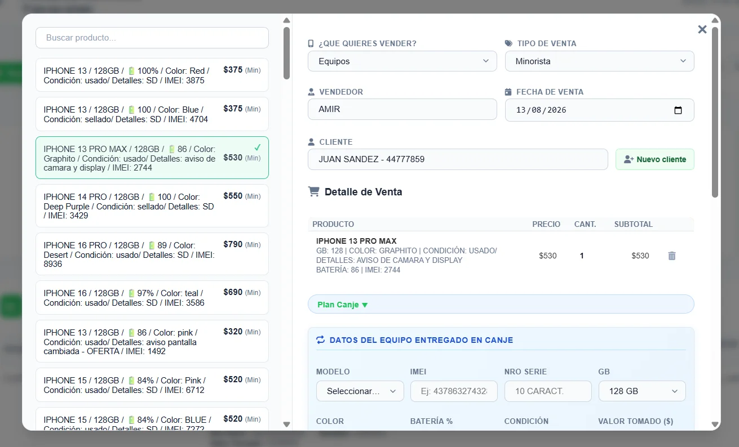739x447 pixels.
Task: Focus the Buscar producto search field
Action: click(x=152, y=38)
